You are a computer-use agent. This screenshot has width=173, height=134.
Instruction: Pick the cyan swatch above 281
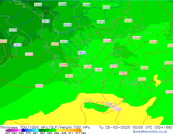click(37, 130)
